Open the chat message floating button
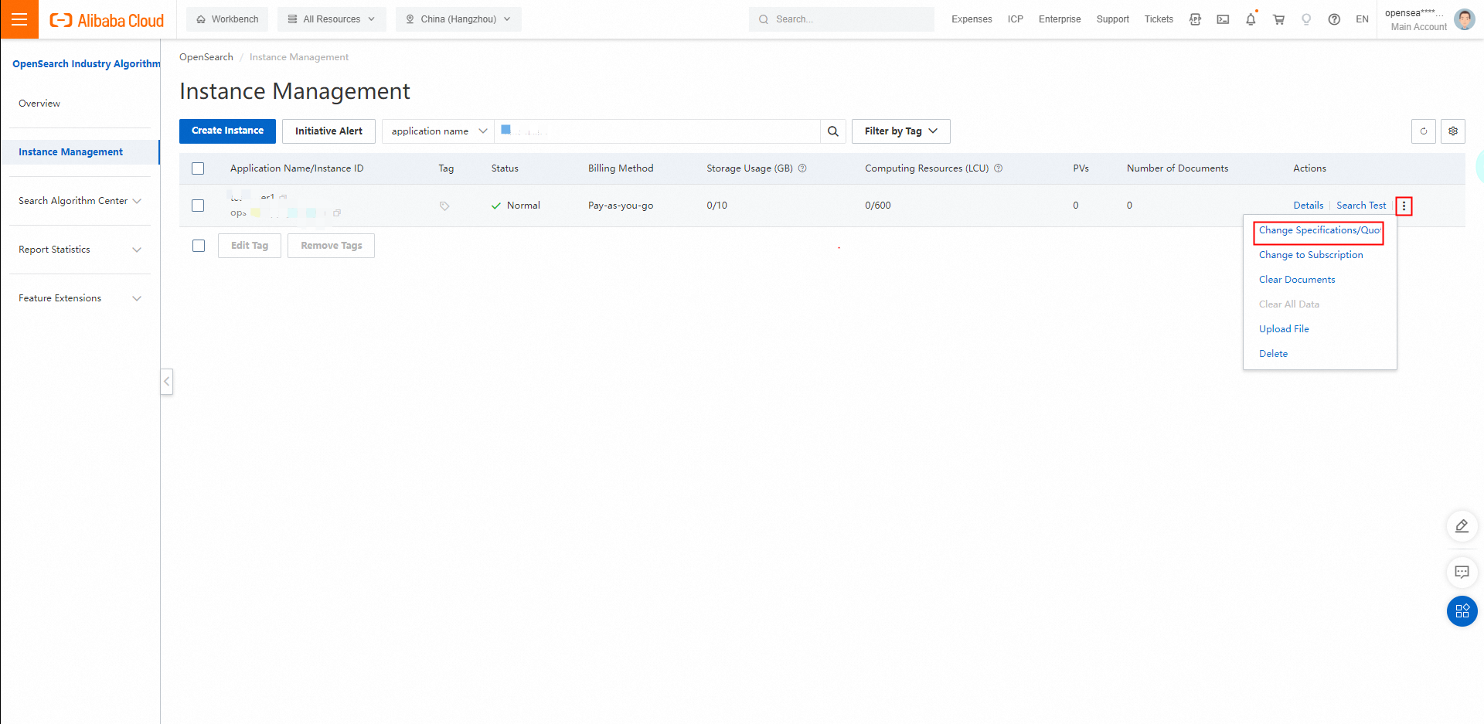 coord(1462,573)
